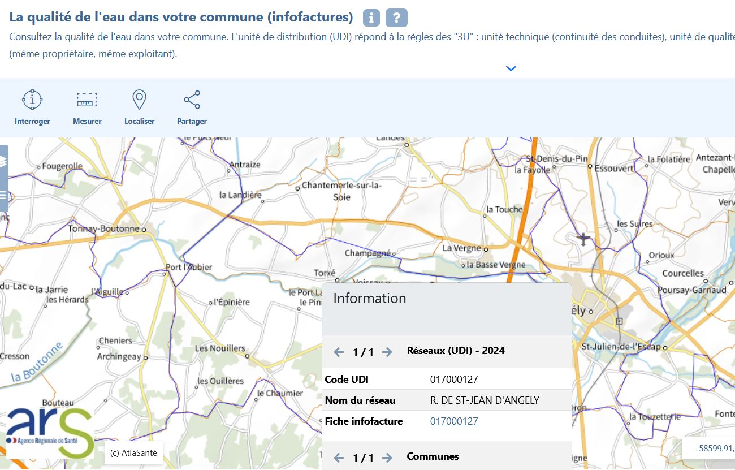This screenshot has height=470, width=735.
Task: Open the Localiser location tool
Action: tap(139, 107)
